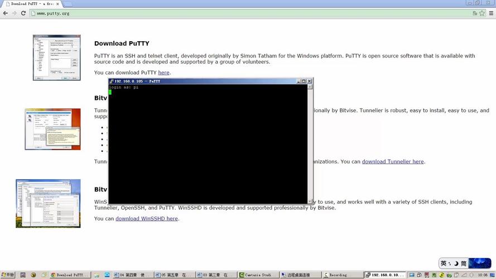
Task: Click the browser forward arrow
Action: [x=15, y=13]
